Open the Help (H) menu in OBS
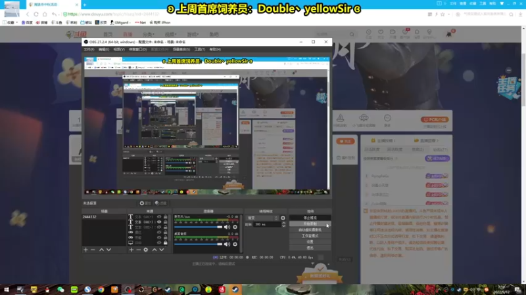The height and width of the screenshot is (295, 526). (215, 49)
